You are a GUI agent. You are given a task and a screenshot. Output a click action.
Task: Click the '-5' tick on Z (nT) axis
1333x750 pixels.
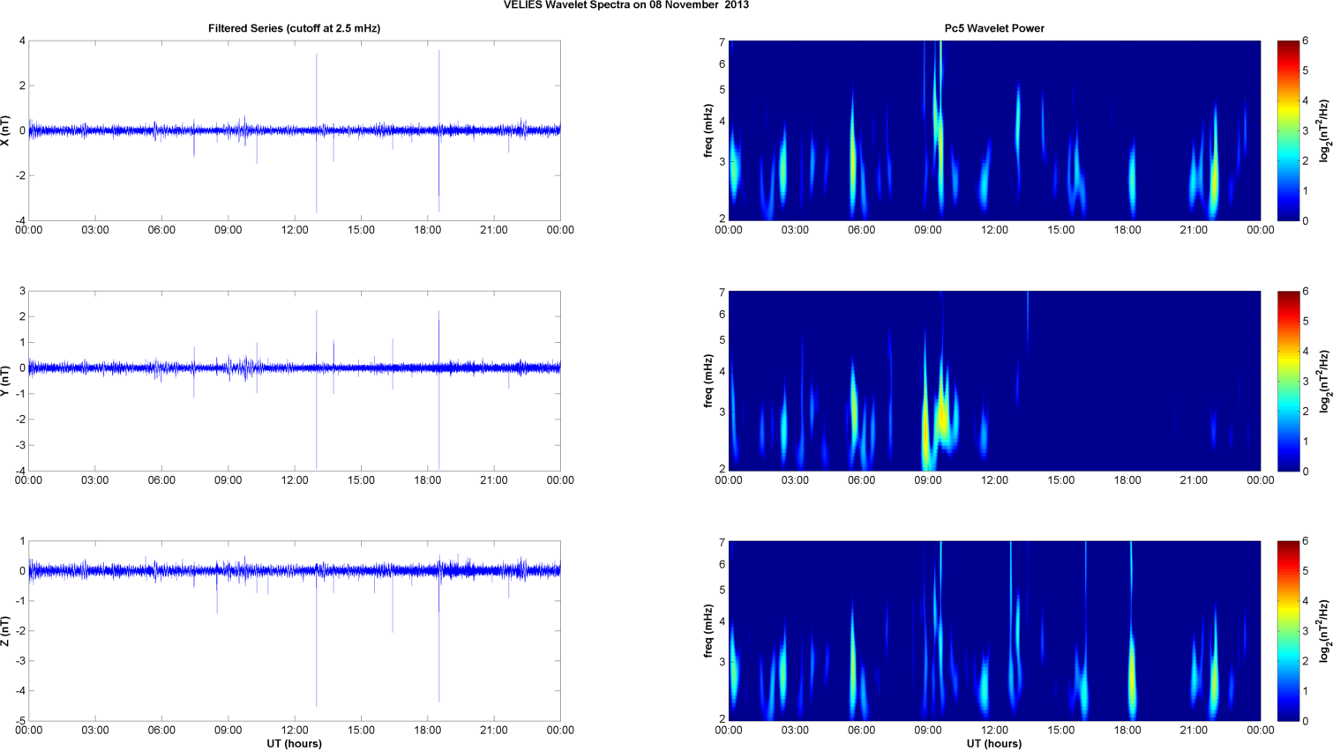pos(19,721)
